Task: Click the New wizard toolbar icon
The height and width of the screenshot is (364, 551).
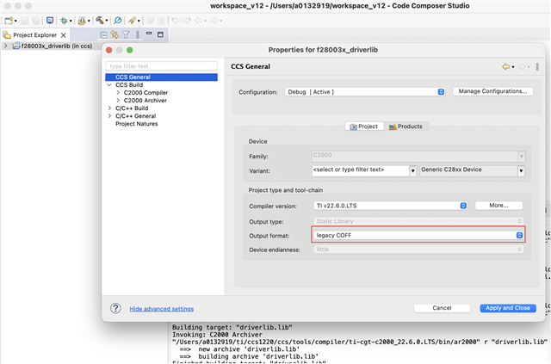Action: point(9,21)
